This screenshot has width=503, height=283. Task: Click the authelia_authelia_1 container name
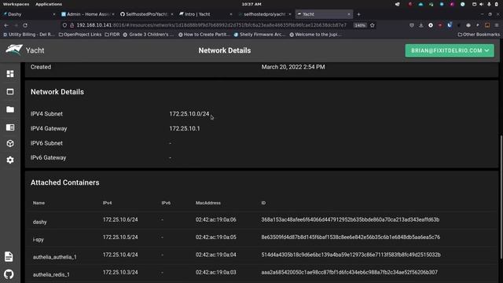click(x=54, y=257)
